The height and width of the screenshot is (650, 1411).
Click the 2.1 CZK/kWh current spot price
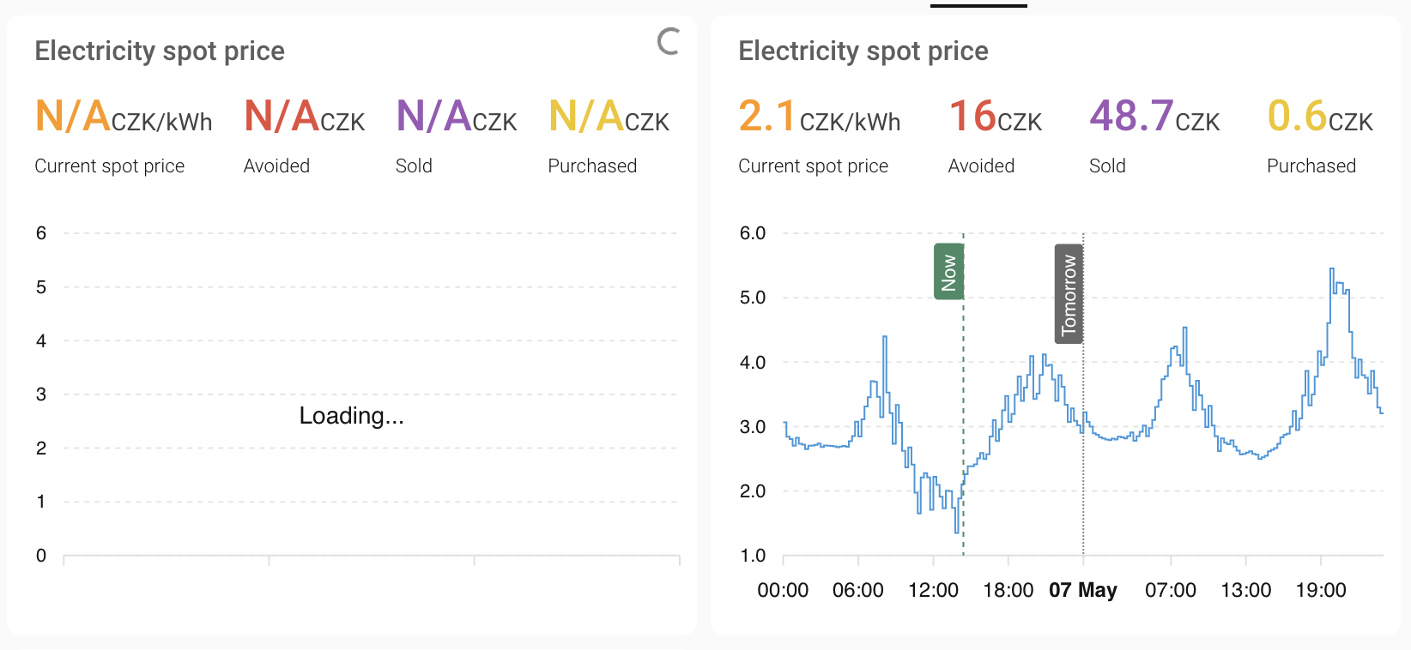[x=820, y=117]
